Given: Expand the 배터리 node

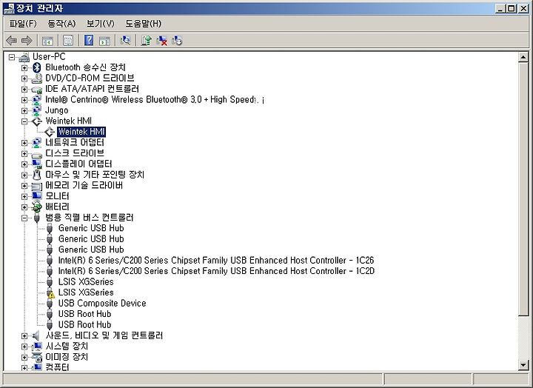Looking at the screenshot, I should (24, 207).
